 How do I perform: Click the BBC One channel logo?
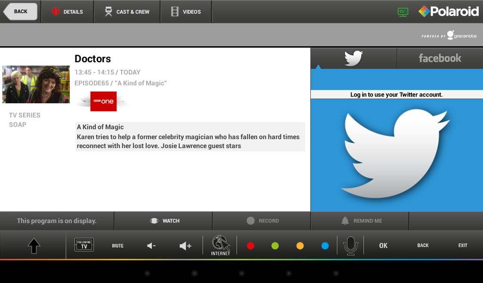(103, 101)
